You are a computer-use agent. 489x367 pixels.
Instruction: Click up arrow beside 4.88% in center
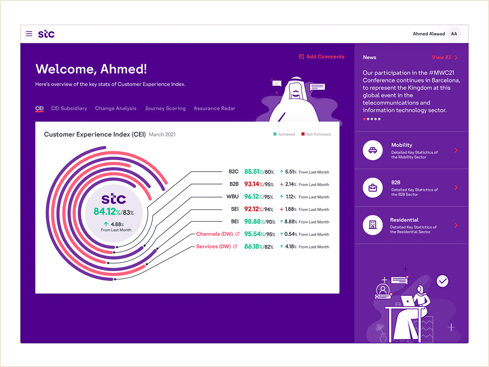[x=106, y=224]
